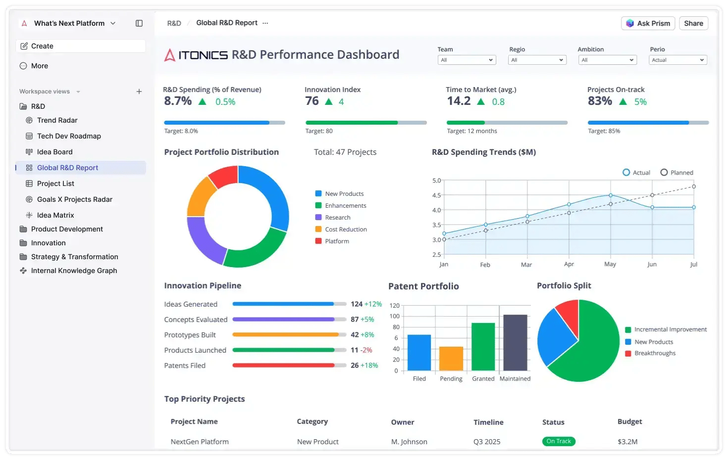Click the Internal Knowledge Graph icon
This screenshot has width=728, height=460.
click(23, 271)
